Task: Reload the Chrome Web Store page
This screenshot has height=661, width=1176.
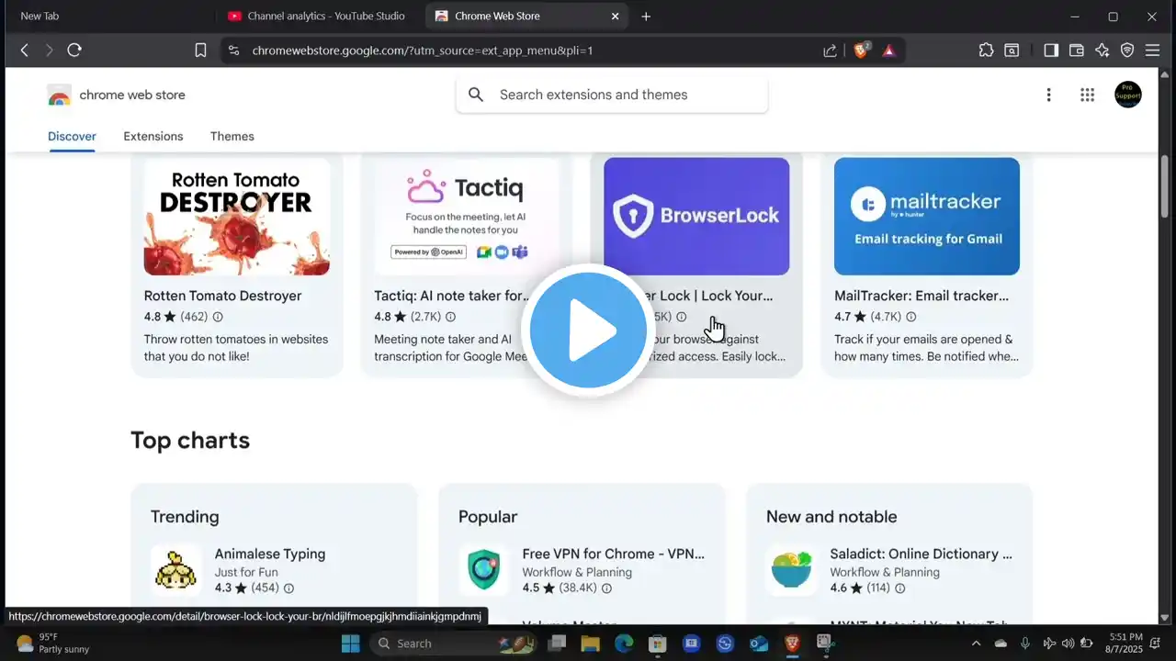Action: pyautogui.click(x=74, y=50)
